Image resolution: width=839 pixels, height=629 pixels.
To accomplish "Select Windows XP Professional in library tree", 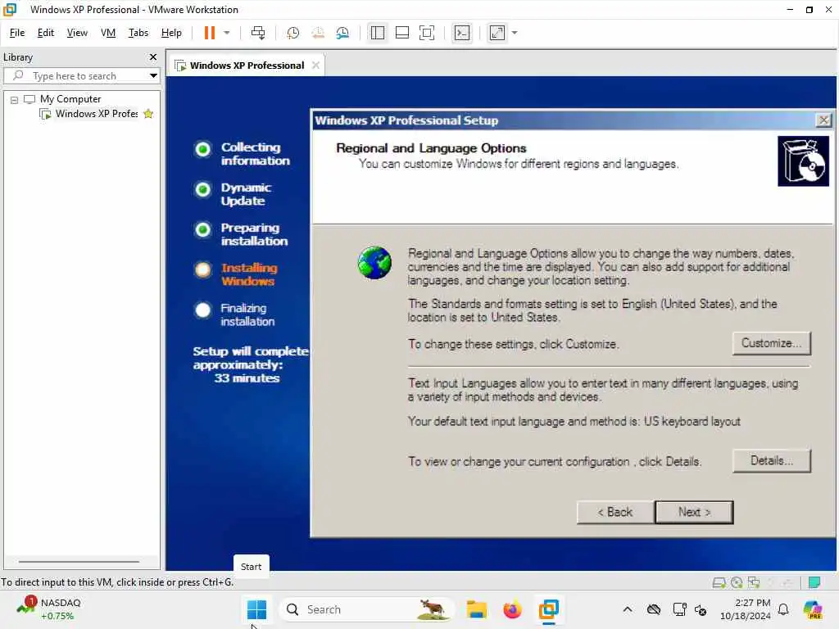I will (x=97, y=113).
